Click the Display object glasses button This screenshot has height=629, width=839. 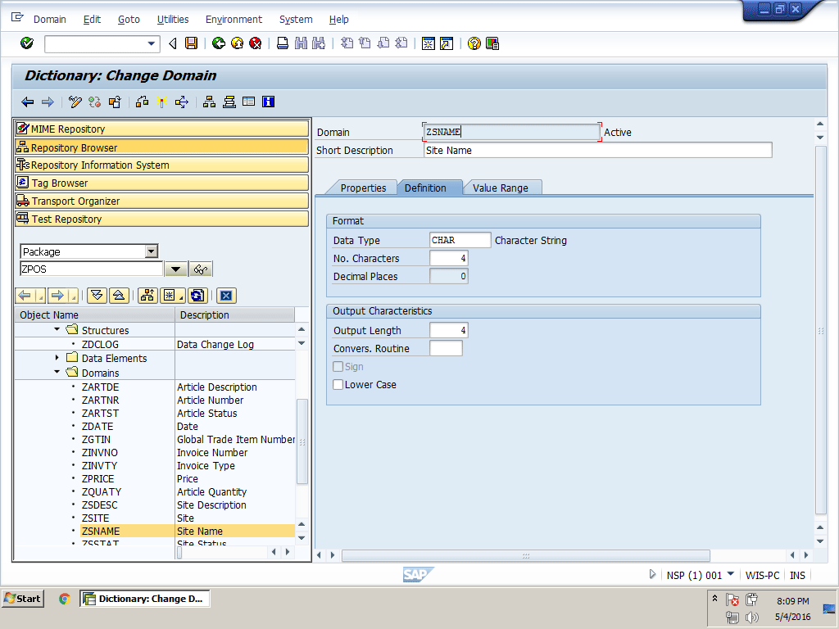201,269
